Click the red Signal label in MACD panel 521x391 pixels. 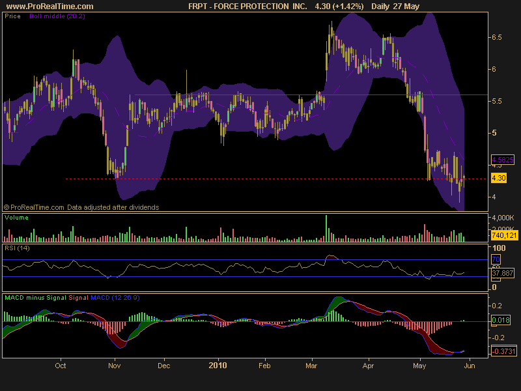click(x=78, y=298)
